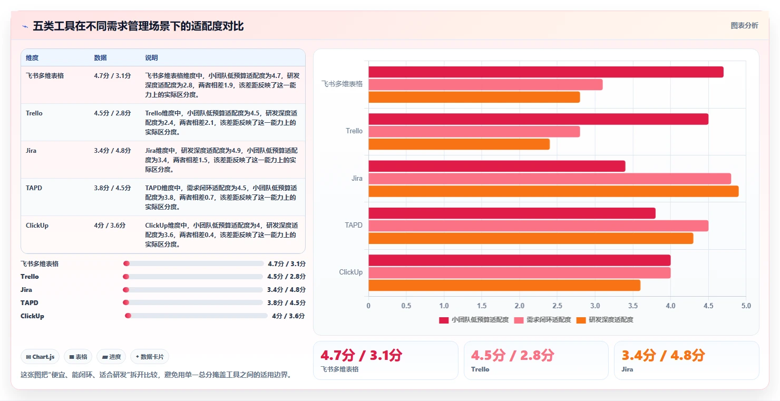Viewport: 780px width, 401px height.
Task: Click the orange TAPD bar in chart
Action: click(x=531, y=238)
